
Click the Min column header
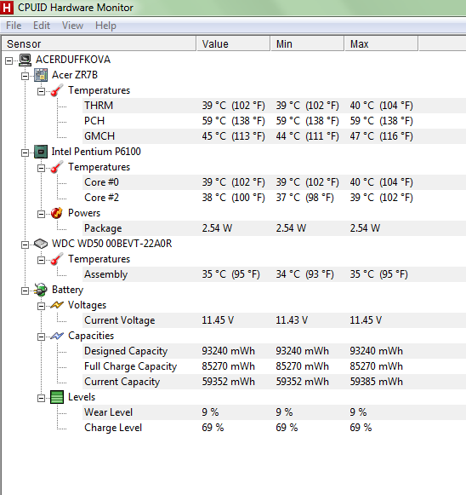coord(308,43)
